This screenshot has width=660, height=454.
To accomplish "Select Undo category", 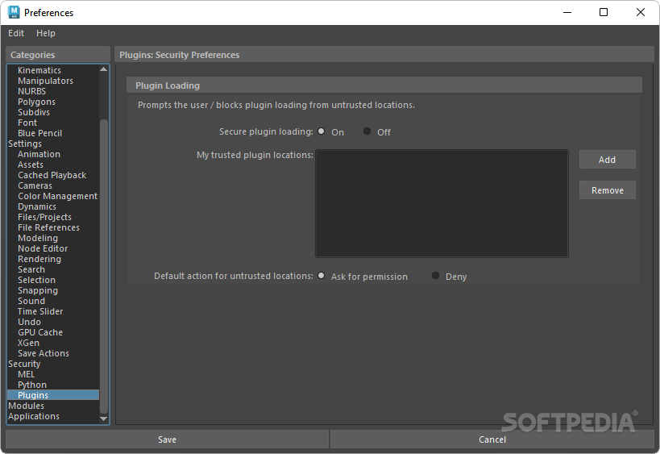I will [x=30, y=323].
